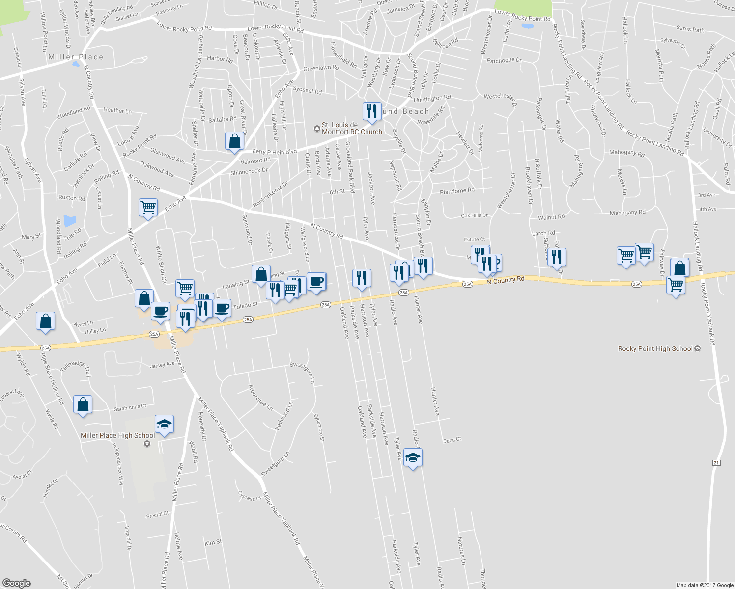Open the shopping bag marker above Kerry P Hein Blvd
The image size is (735, 589).
click(234, 140)
